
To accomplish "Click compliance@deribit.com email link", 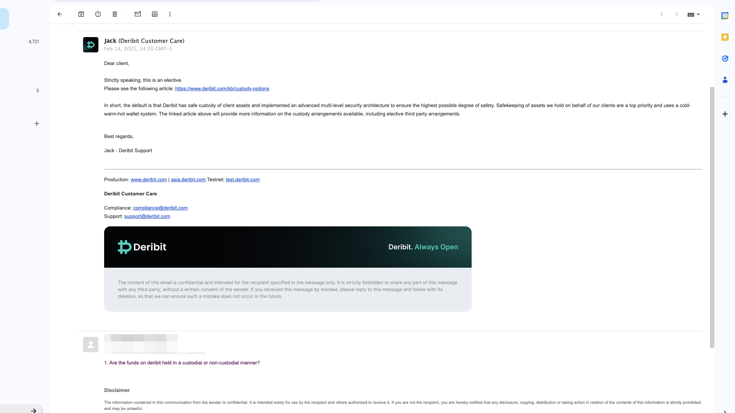I will coord(160,208).
